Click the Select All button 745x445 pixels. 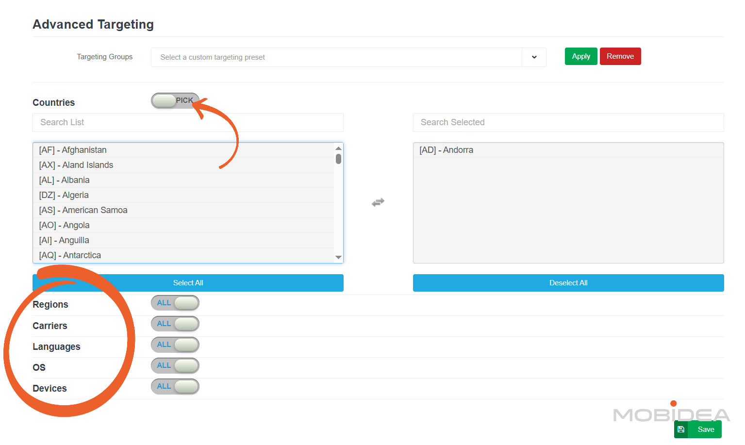click(188, 283)
